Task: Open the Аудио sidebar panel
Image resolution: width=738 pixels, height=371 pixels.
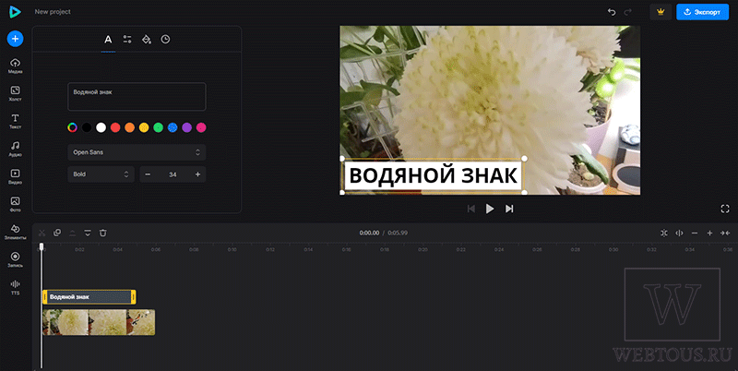Action: click(x=15, y=149)
